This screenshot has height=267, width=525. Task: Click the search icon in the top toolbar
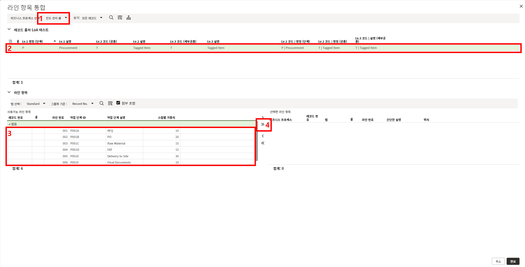(111, 18)
